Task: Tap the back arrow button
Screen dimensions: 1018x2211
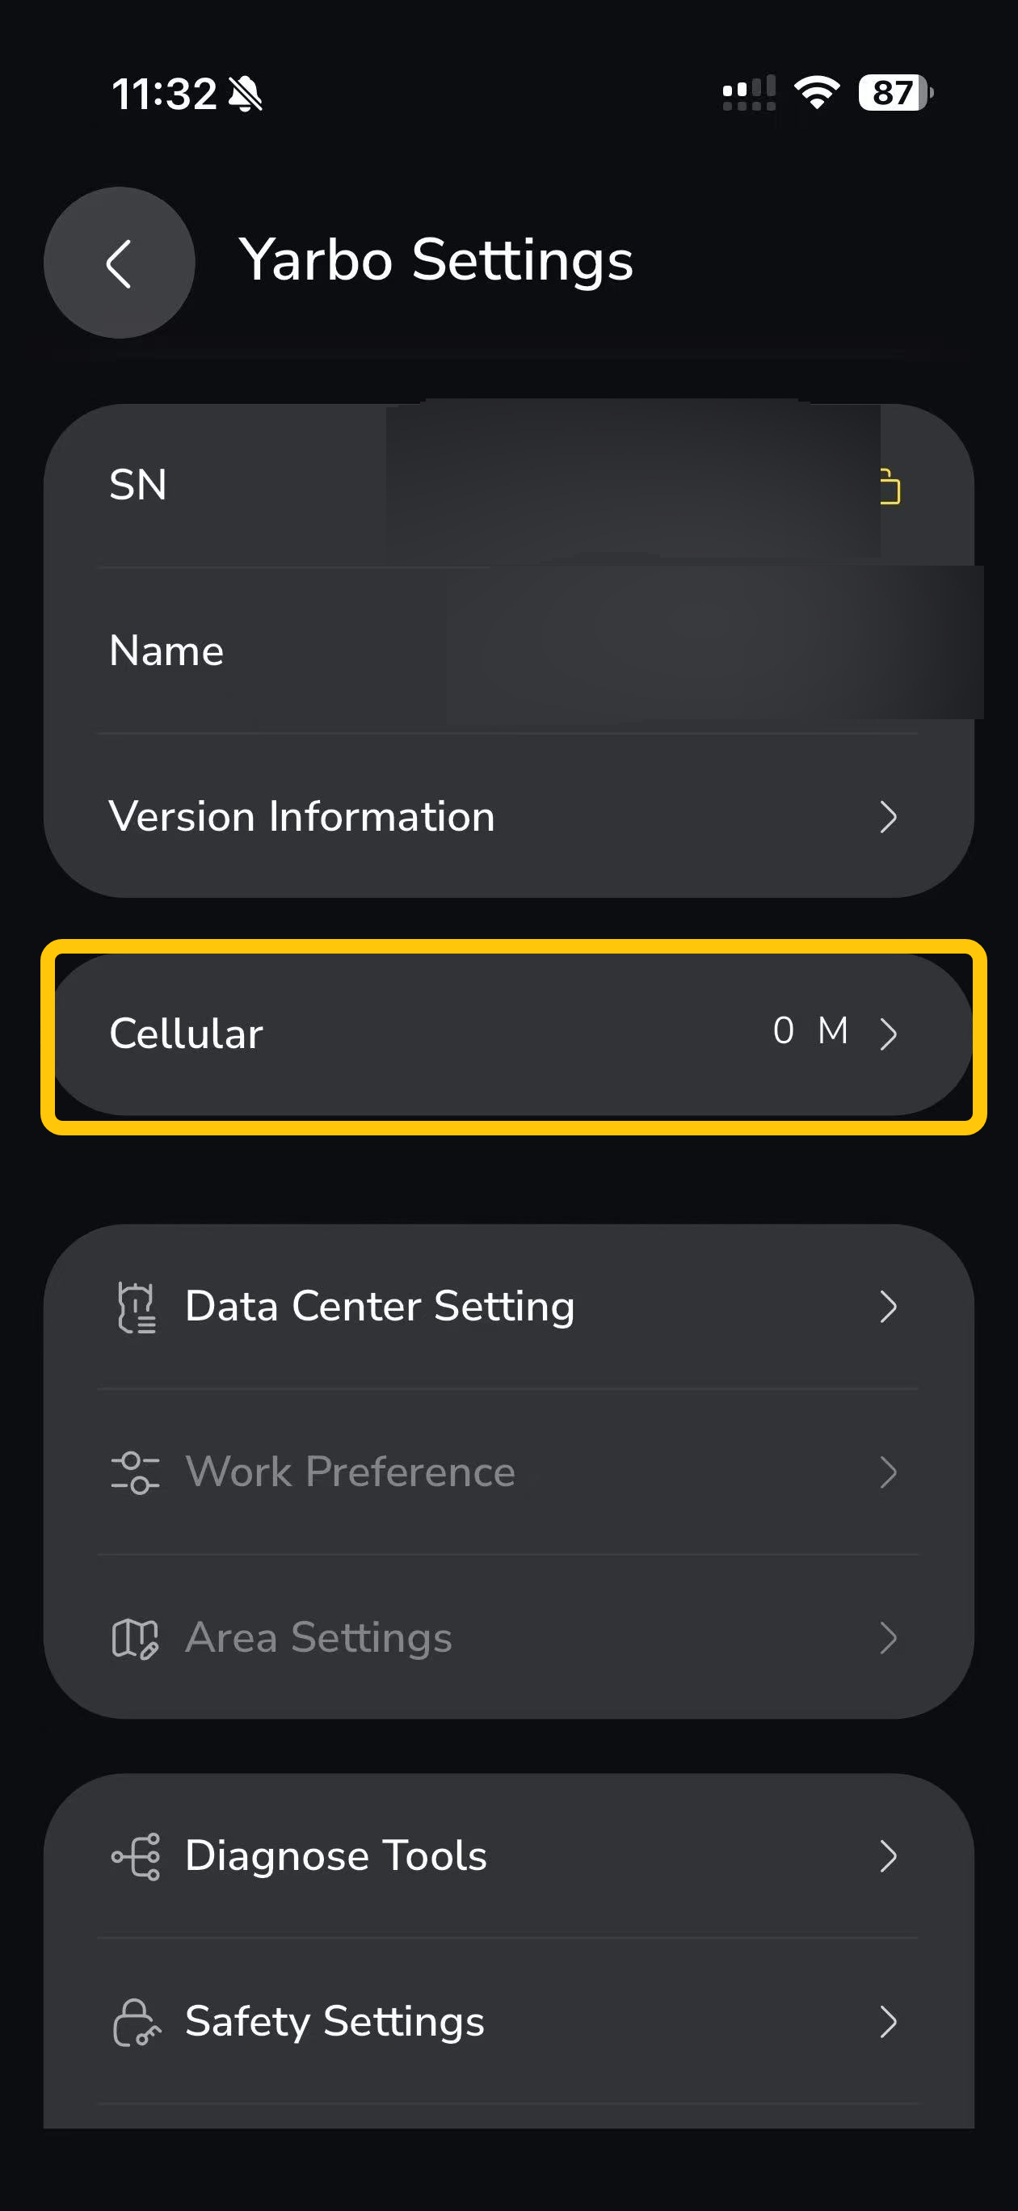Action: point(120,263)
